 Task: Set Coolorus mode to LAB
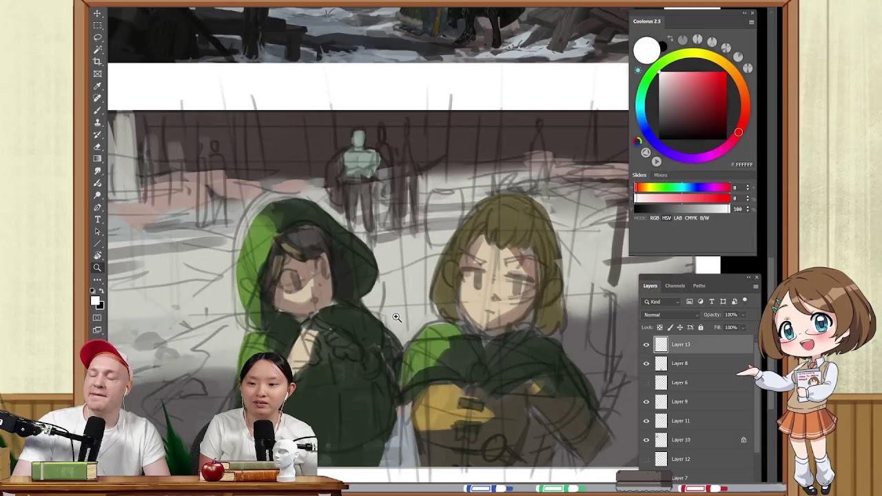[677, 218]
